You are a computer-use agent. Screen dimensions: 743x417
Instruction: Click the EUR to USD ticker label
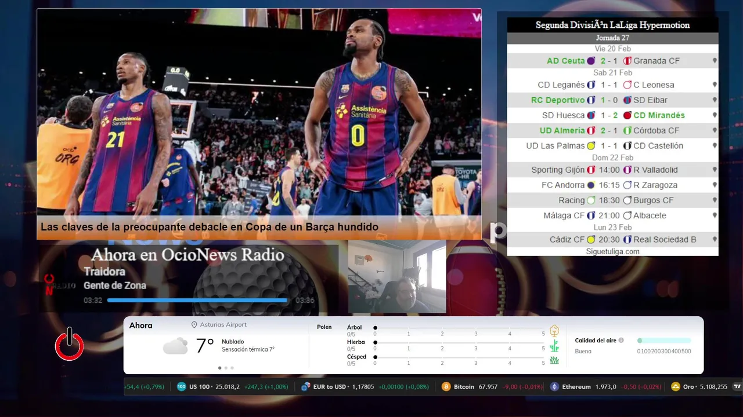pos(329,387)
